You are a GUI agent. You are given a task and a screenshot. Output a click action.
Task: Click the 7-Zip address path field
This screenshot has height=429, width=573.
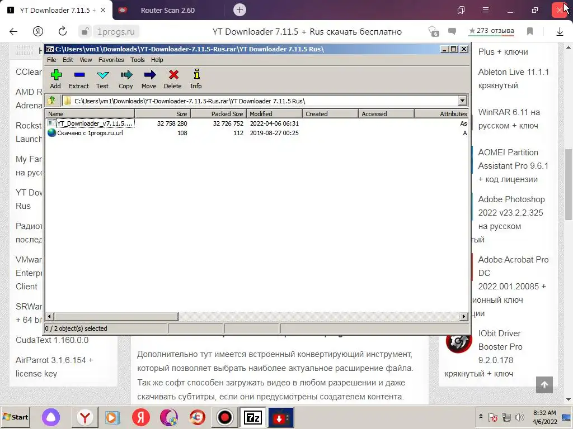pos(260,101)
